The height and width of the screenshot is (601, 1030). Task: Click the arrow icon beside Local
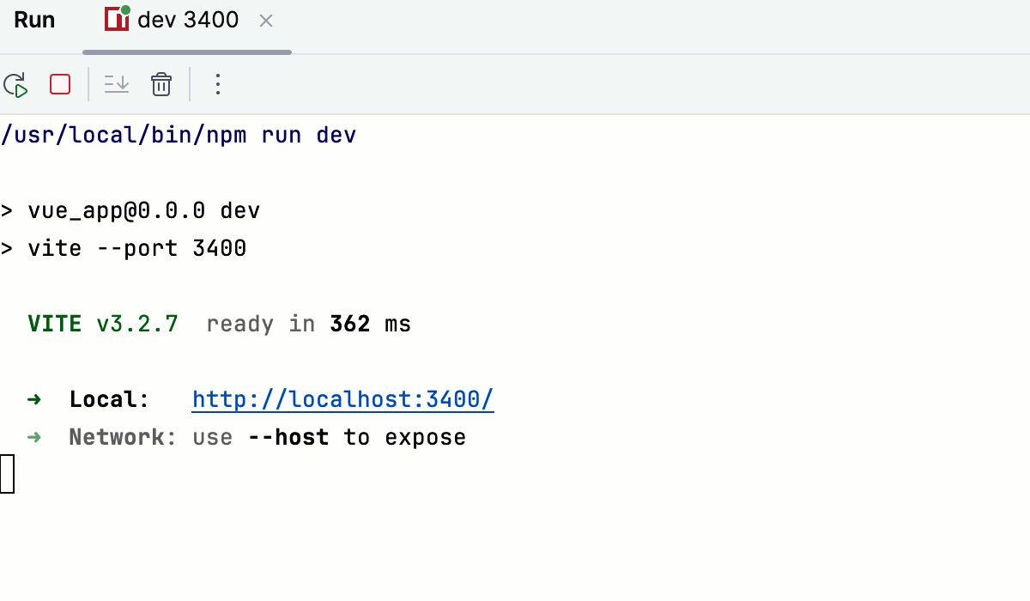point(33,398)
